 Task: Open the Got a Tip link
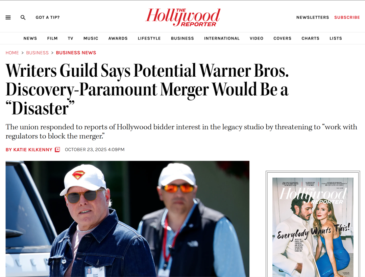tap(48, 18)
